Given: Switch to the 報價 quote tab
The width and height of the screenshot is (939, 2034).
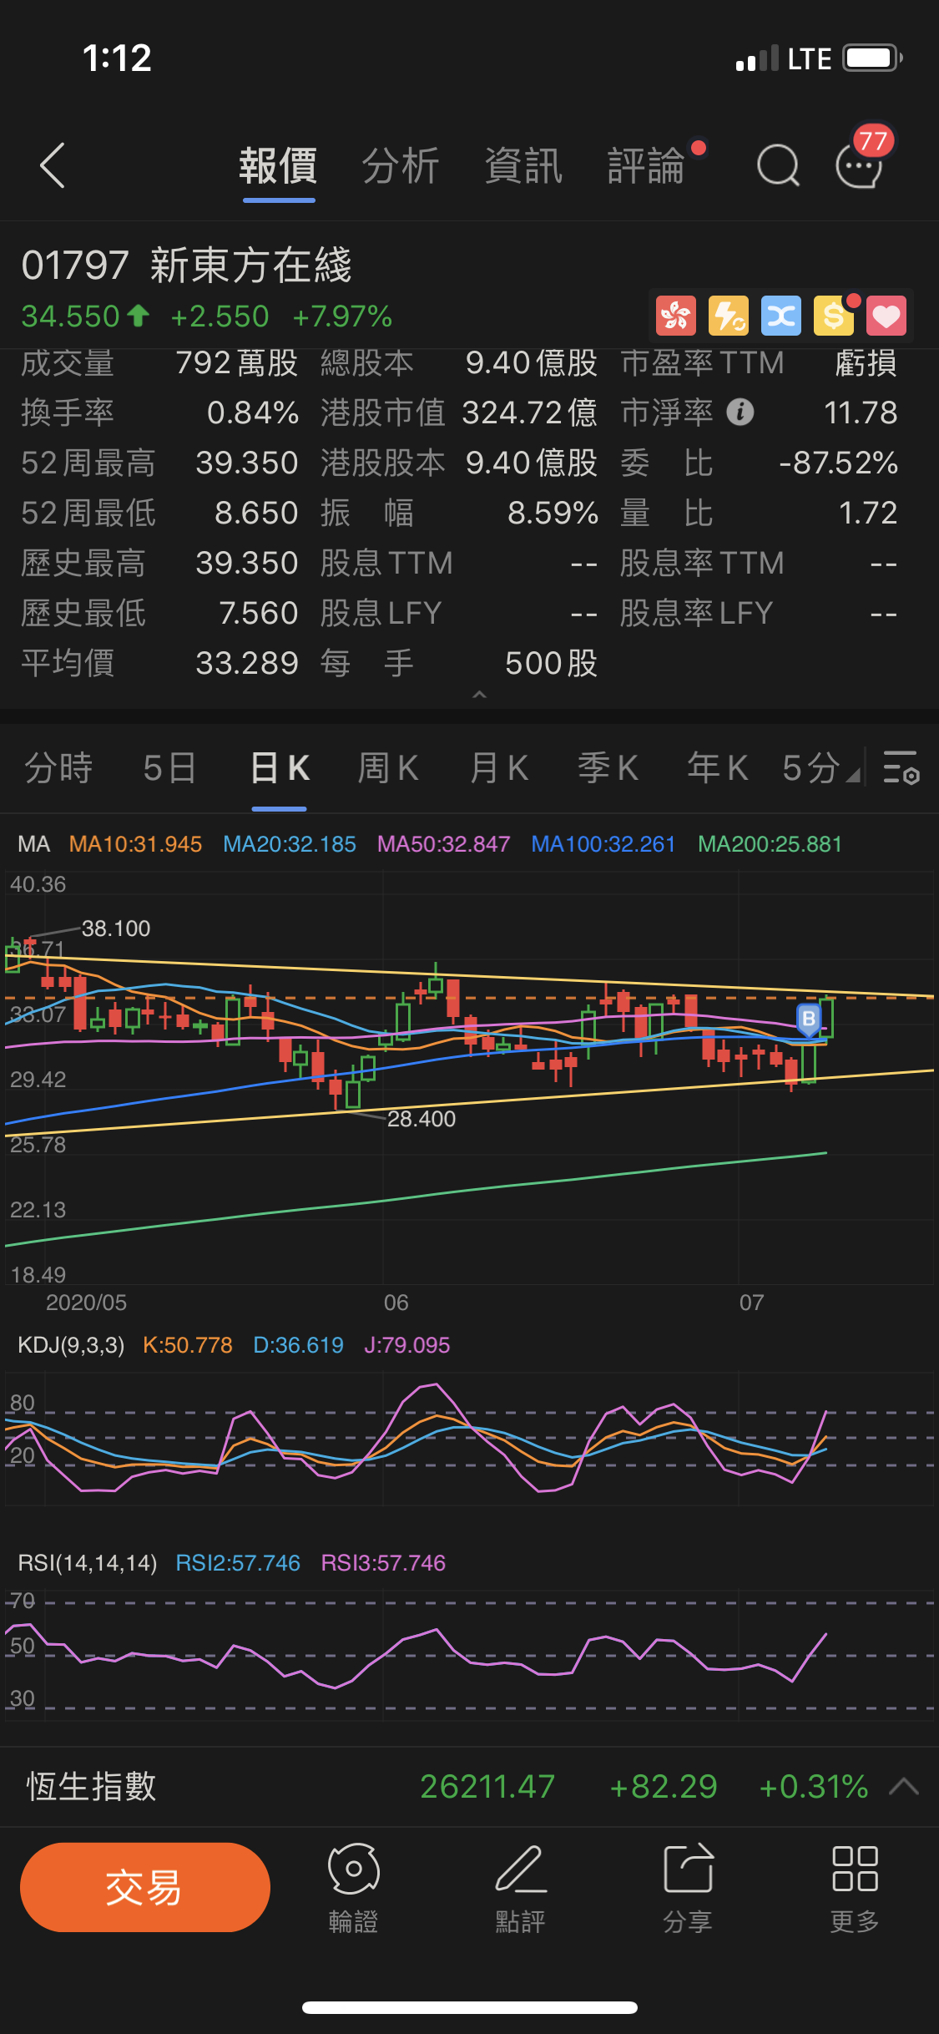Looking at the screenshot, I should click(278, 166).
